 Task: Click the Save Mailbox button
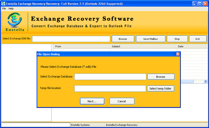150,39
